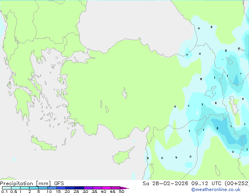
Task: Click the '2' legend scale label
Action: (30, 191)
